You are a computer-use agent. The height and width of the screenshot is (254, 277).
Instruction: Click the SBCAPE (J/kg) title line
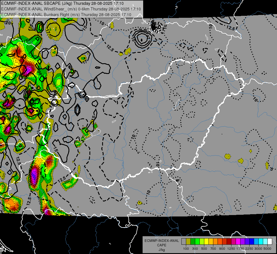tap(62, 3)
